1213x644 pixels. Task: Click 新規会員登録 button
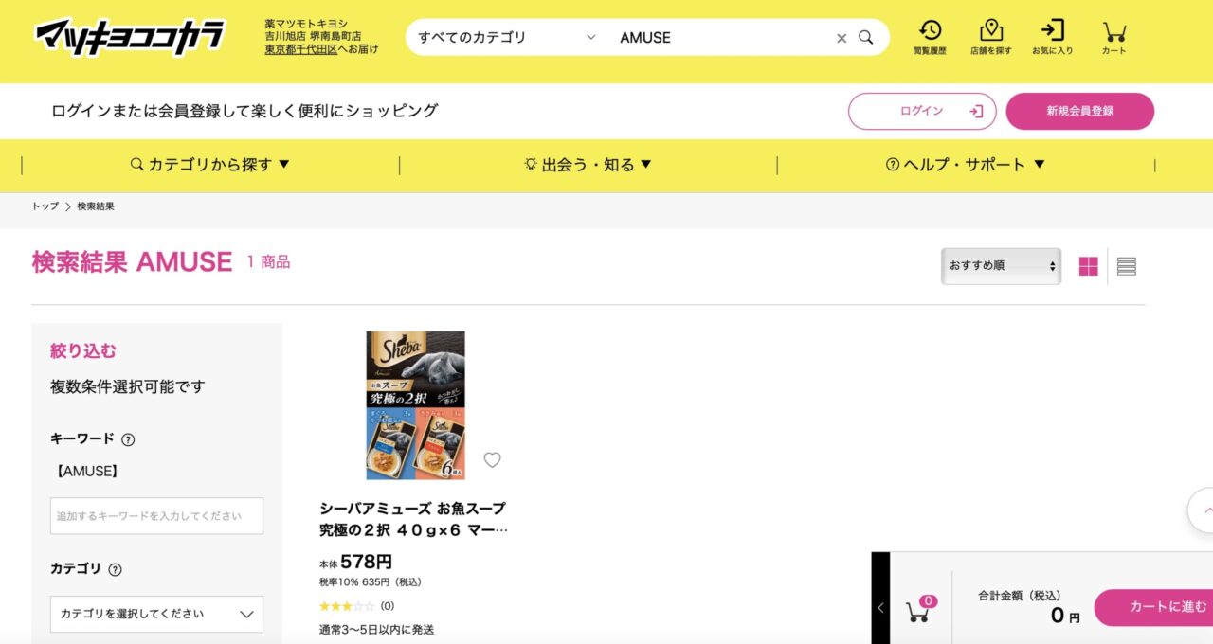[x=1080, y=111]
